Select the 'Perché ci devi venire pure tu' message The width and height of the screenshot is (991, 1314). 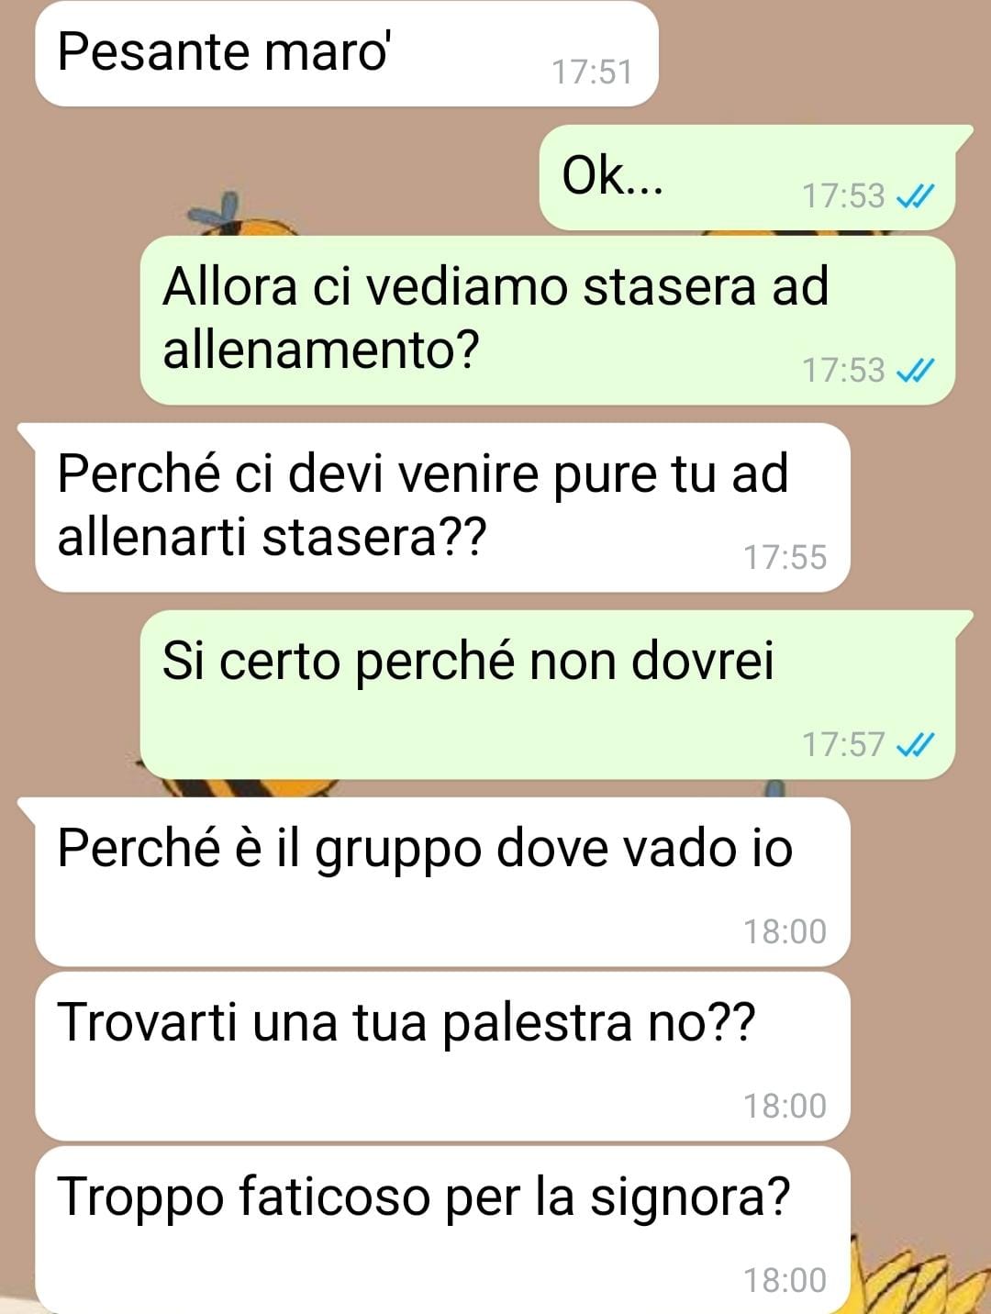point(442,507)
